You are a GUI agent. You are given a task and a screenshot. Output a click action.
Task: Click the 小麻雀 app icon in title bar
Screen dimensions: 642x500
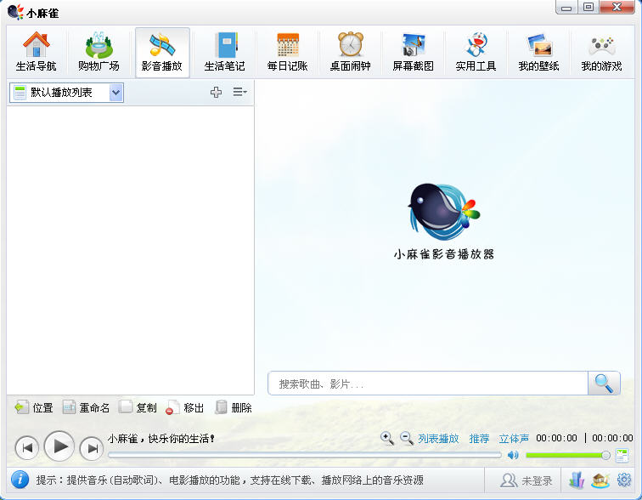point(15,12)
